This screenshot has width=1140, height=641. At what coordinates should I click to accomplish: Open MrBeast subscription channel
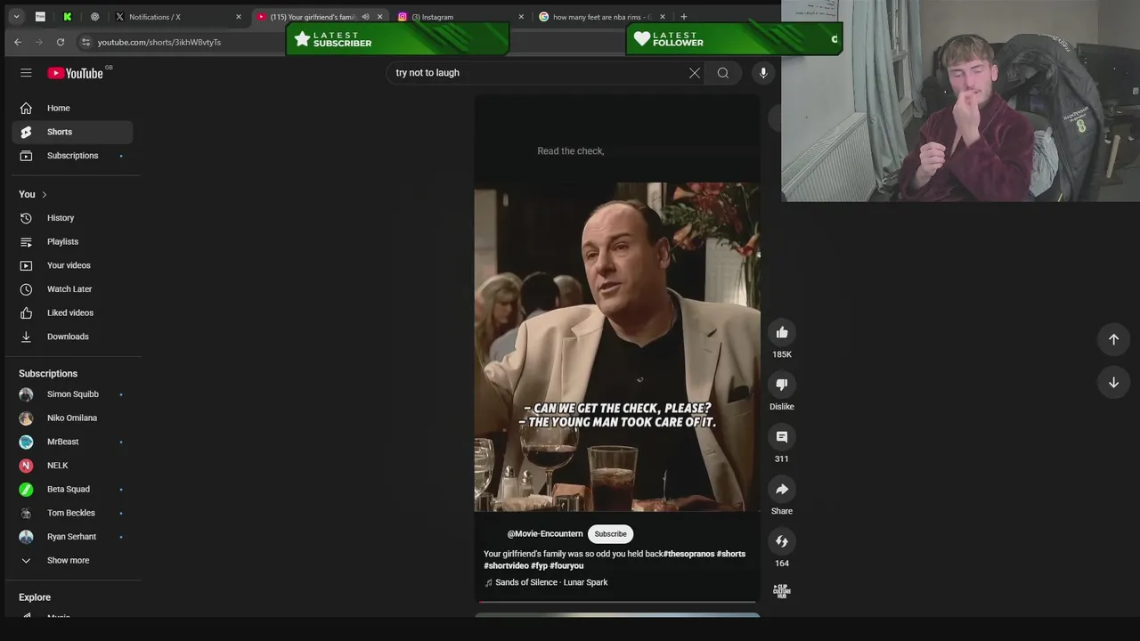(72, 442)
